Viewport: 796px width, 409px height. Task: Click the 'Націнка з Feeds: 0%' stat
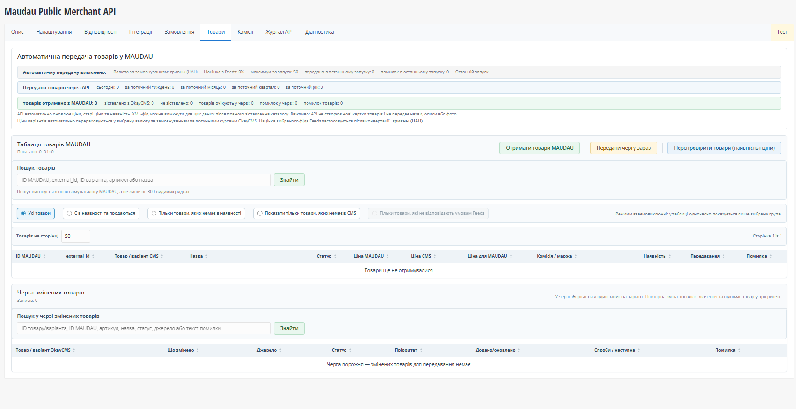click(224, 72)
